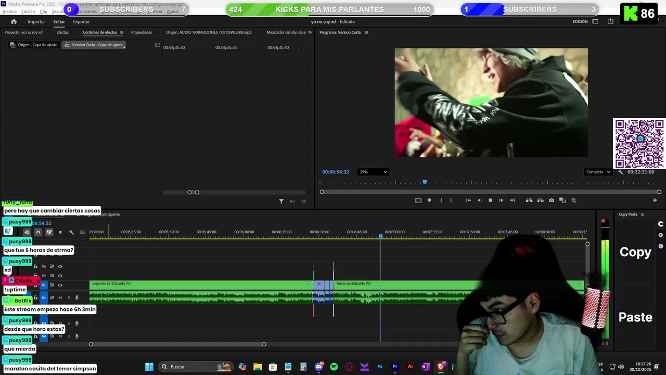Toggle linked selection in the timeline
Viewport: 666px width, 375px height.
(x=49, y=232)
